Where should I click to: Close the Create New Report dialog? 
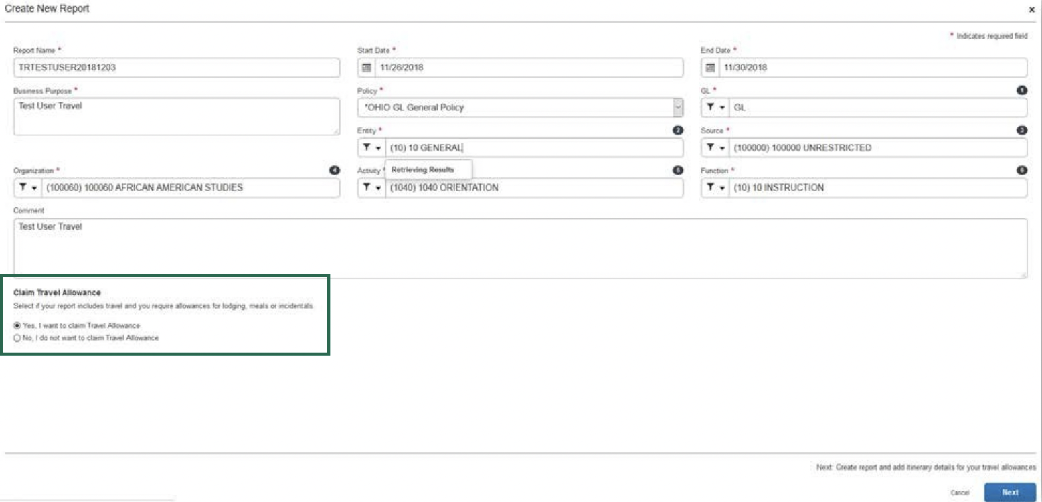click(x=1031, y=11)
